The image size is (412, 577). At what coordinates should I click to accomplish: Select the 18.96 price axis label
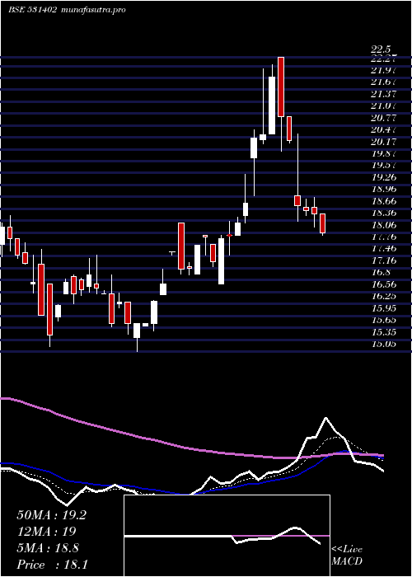point(384,189)
